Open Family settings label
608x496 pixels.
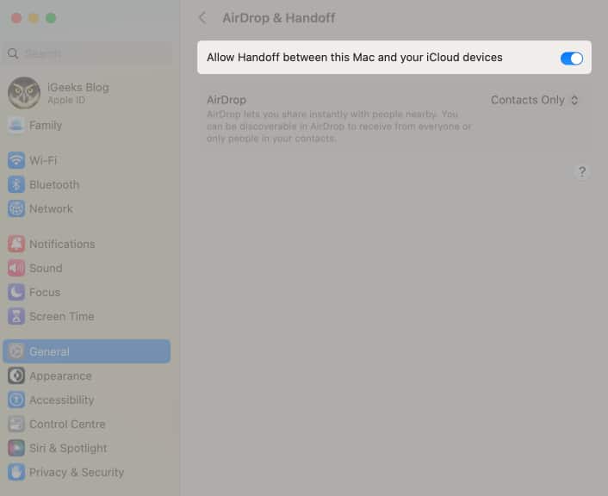[46, 125]
